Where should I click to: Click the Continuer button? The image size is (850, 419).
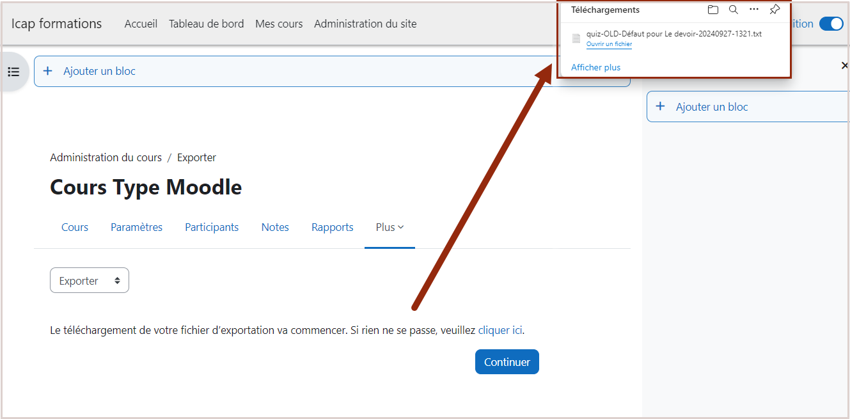coord(507,362)
